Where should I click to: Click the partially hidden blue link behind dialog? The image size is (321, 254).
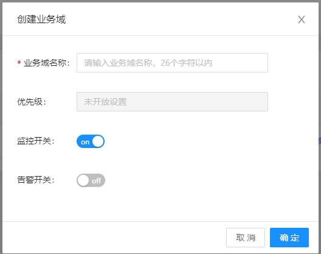click(x=320, y=141)
